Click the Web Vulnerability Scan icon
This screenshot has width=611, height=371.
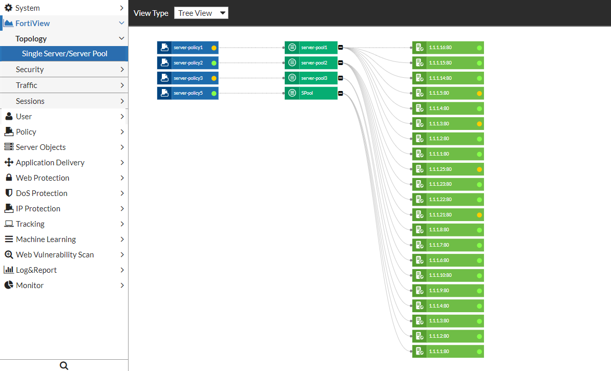click(8, 254)
